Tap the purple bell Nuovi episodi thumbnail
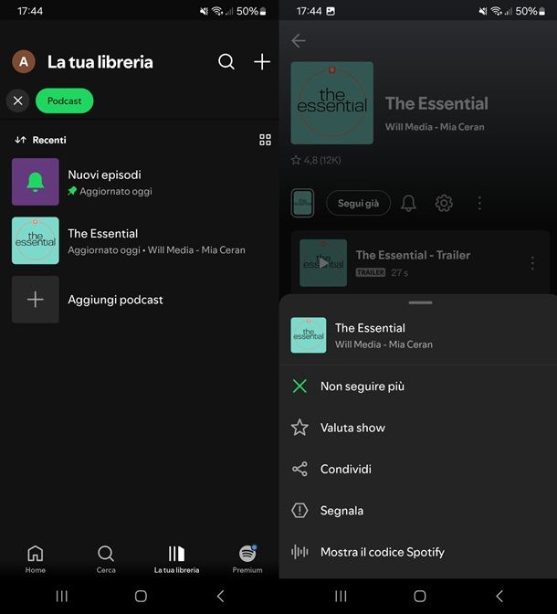 click(36, 182)
